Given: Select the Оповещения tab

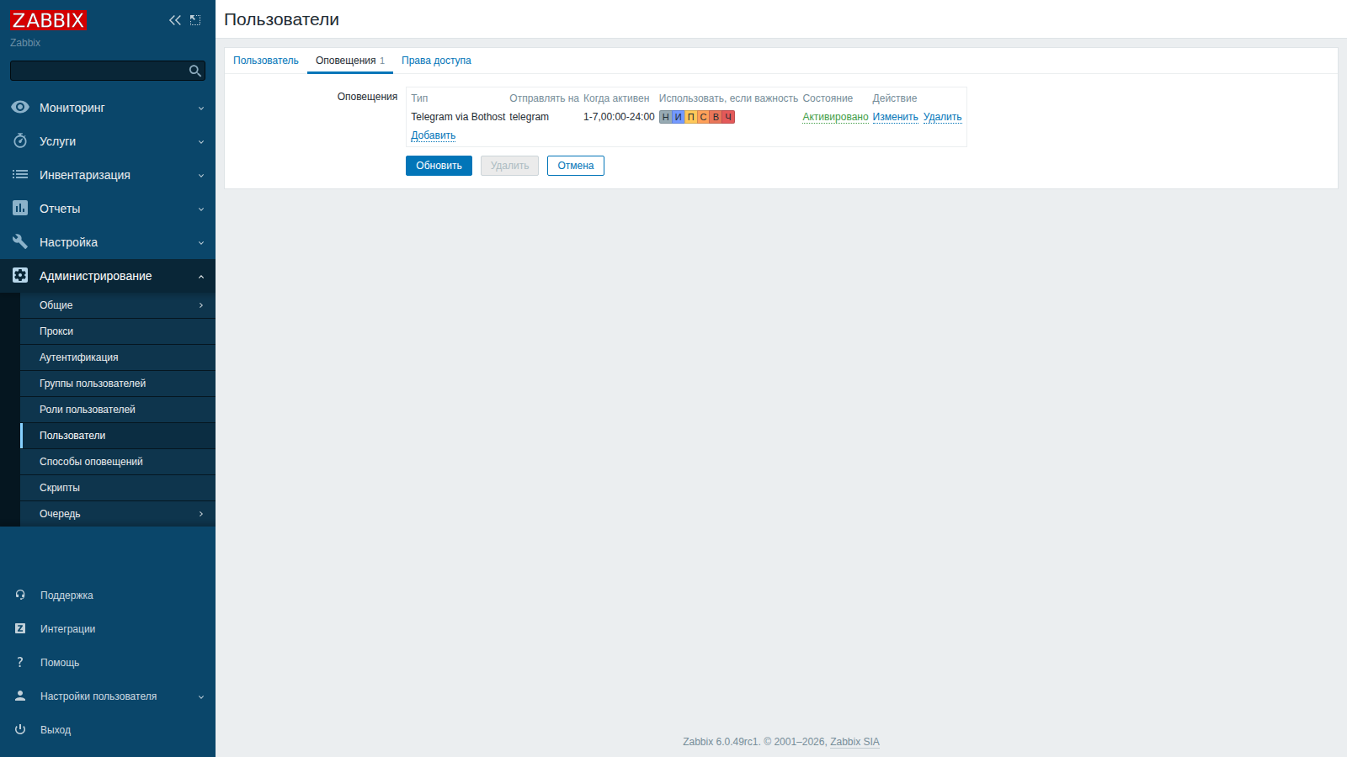Looking at the screenshot, I should 350,61.
